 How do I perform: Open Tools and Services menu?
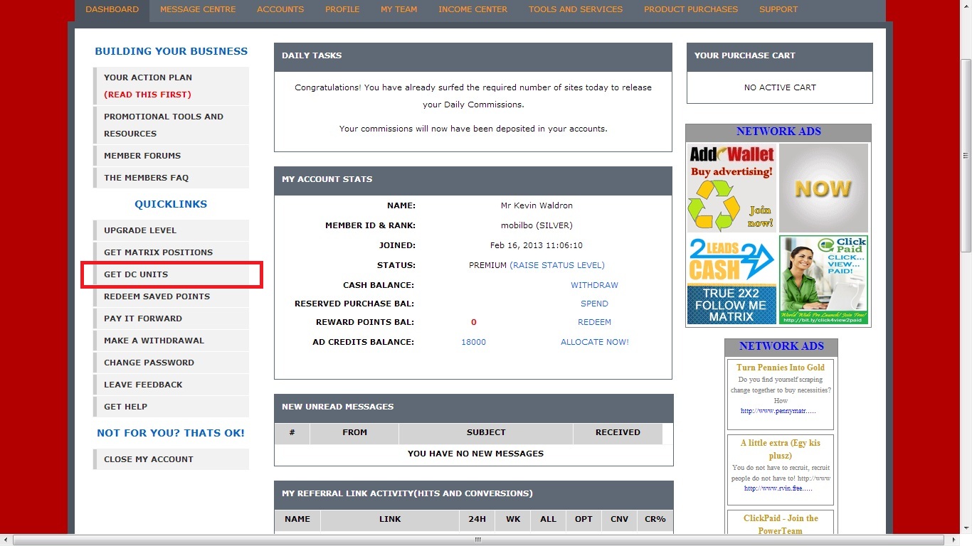(576, 9)
